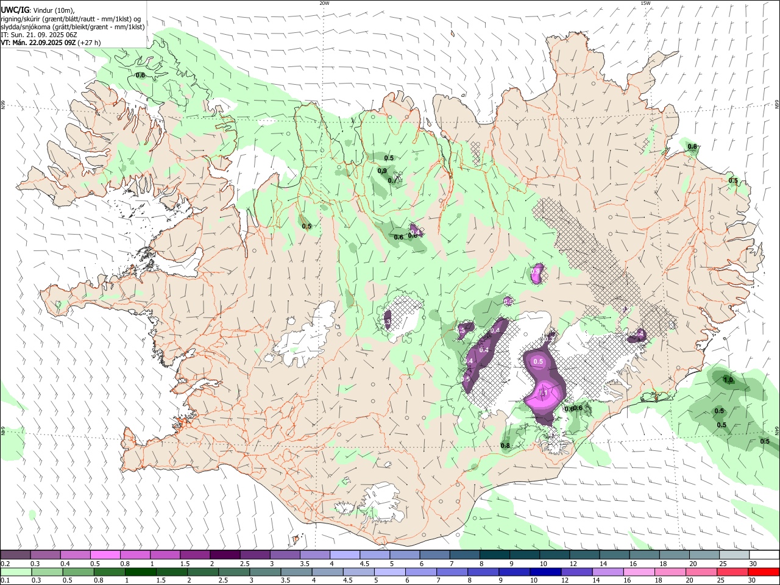Select the hot pink 20 swatch, lower legend
This screenshot has width=780, height=585.
[x=701, y=572]
